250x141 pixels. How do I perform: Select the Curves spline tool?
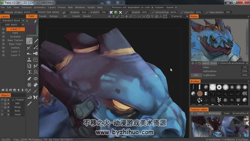[36, 66]
